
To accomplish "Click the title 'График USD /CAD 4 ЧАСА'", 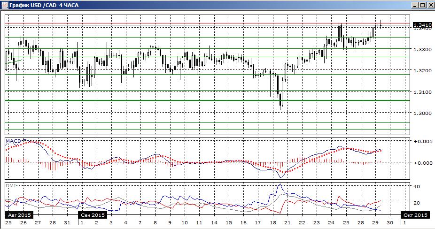I will tap(44, 5).
